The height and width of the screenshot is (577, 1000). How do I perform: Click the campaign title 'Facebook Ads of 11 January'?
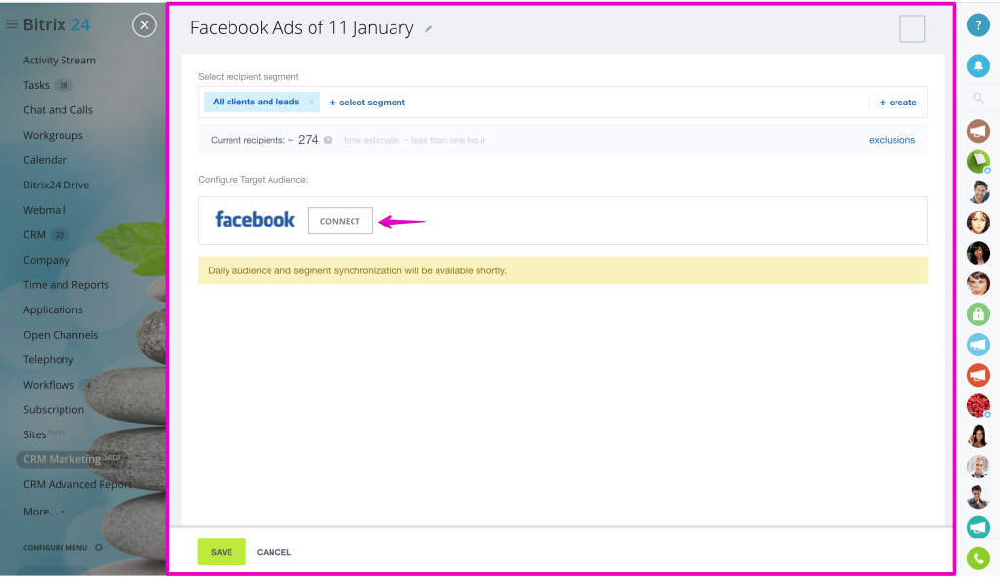[302, 28]
